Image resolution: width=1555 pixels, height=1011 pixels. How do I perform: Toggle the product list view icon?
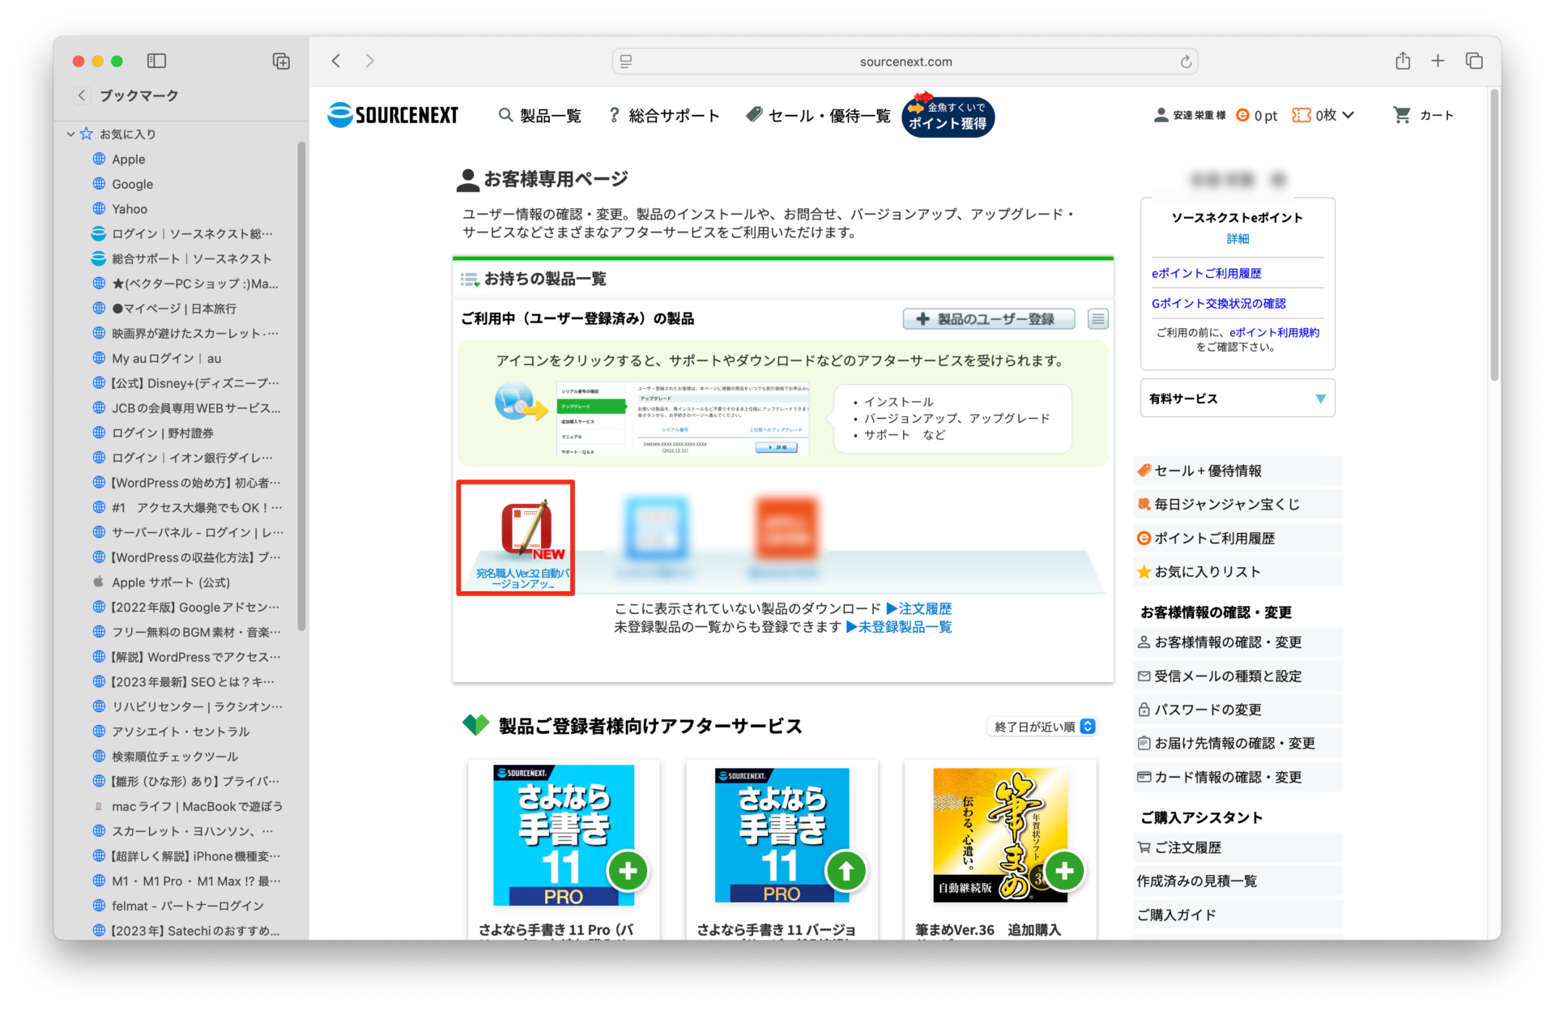[1097, 319]
